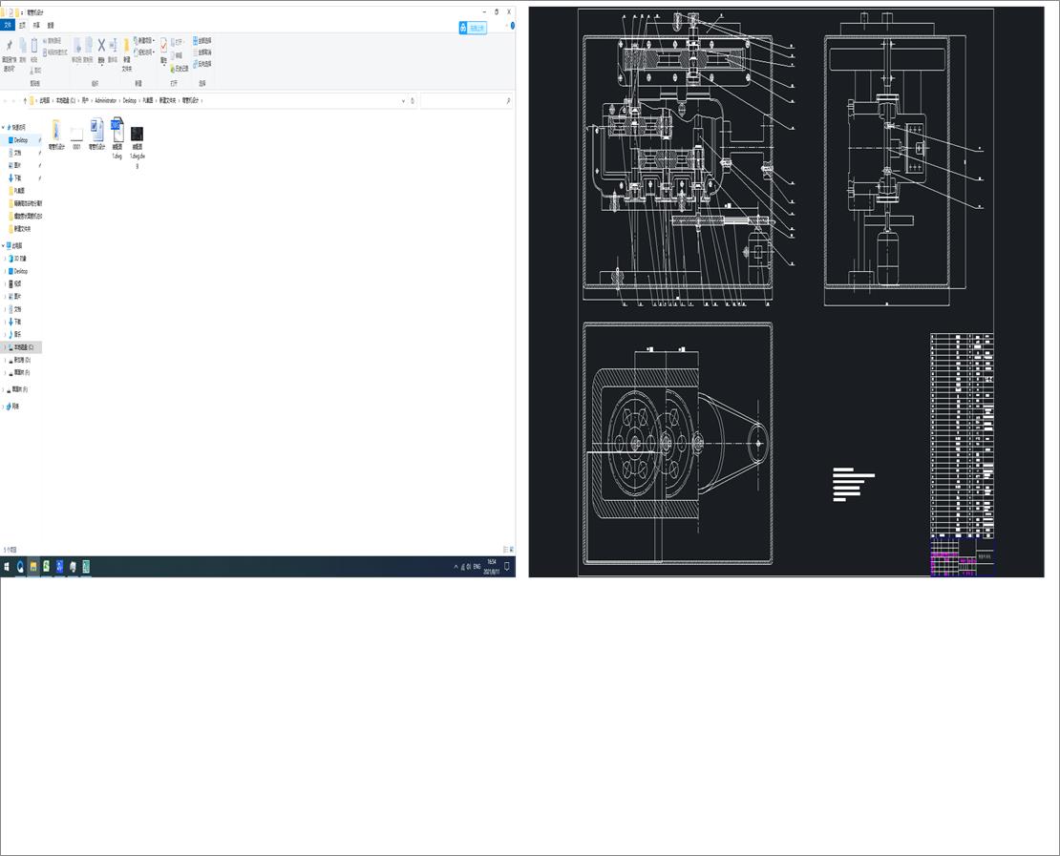The width and height of the screenshot is (1060, 856).
Task: Click the Desktop breadcrumb in address bar
Action: point(130,100)
